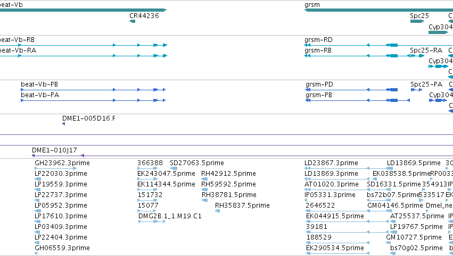Click the GH06559.3prime EST label
The height and width of the screenshot is (256, 453).
click(62, 248)
